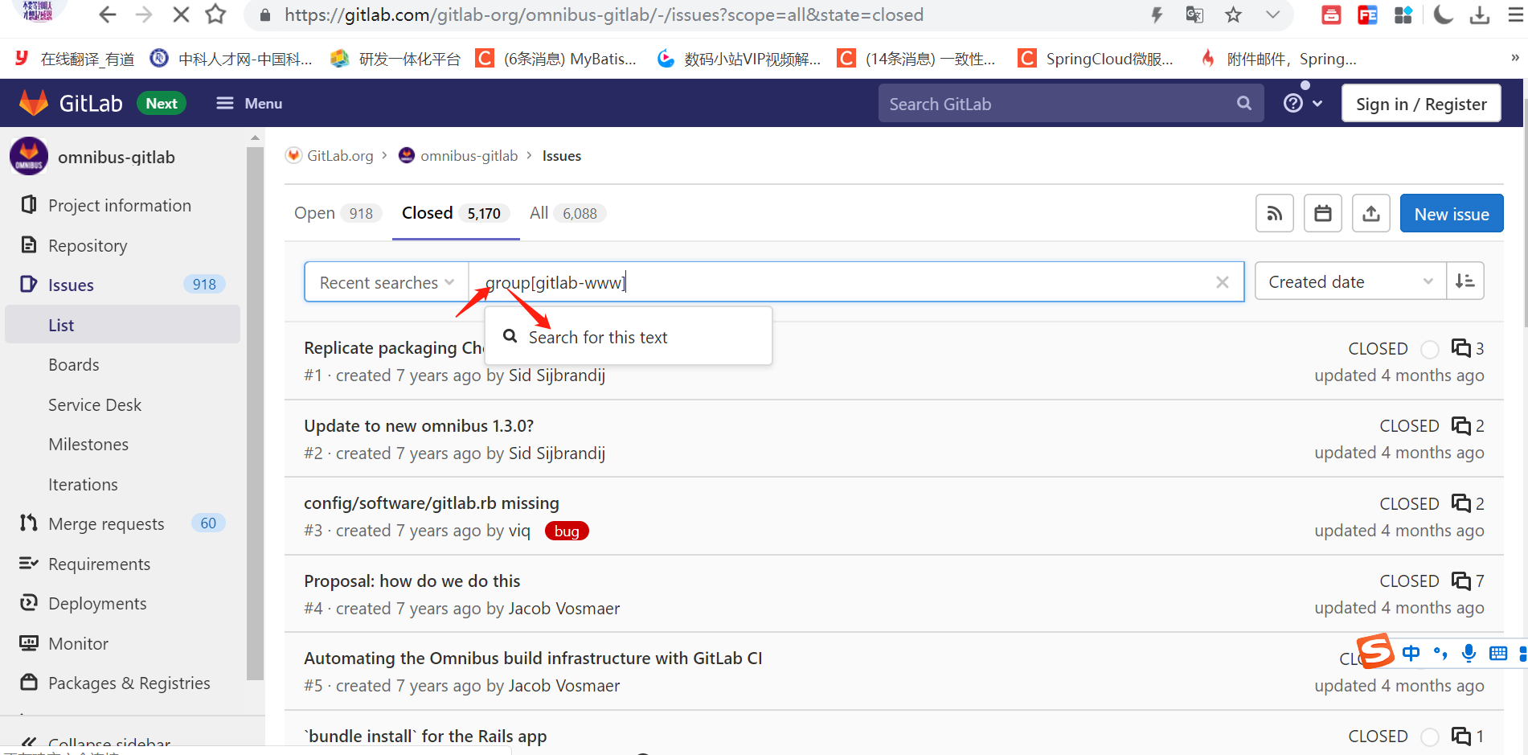Open issue config/software/gitlab.rb missing
1528x755 pixels.
click(x=432, y=503)
